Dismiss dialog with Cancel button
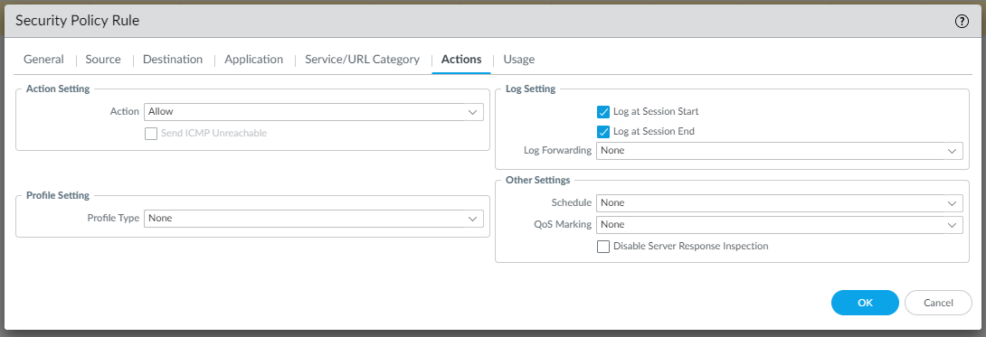This screenshot has height=337, width=986. click(938, 303)
